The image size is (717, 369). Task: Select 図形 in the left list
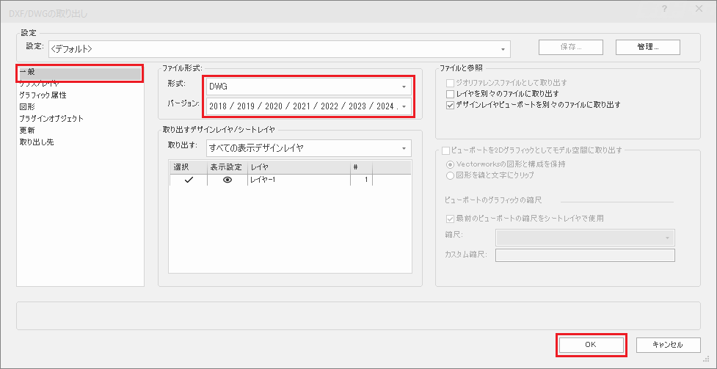27,107
